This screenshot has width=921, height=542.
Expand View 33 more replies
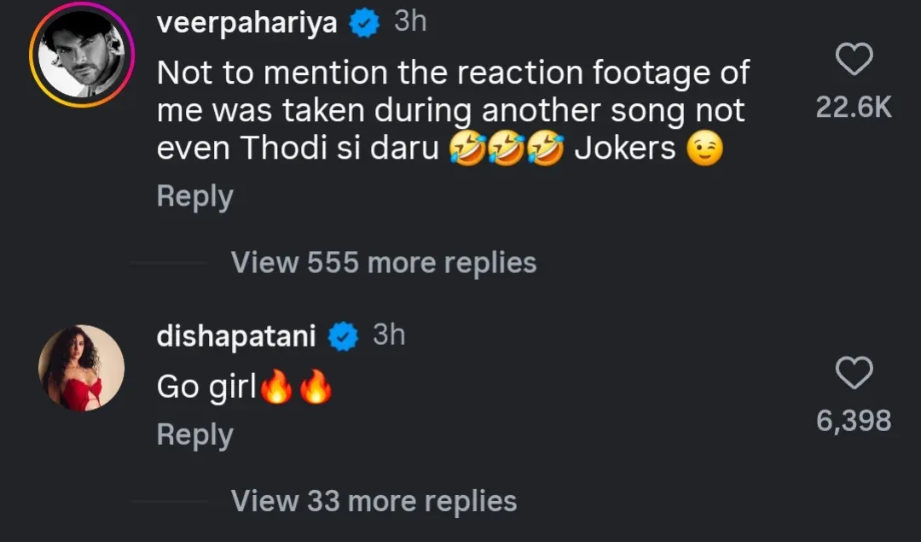374,501
